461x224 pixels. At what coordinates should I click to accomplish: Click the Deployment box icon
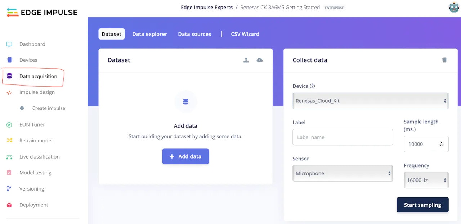click(9, 205)
